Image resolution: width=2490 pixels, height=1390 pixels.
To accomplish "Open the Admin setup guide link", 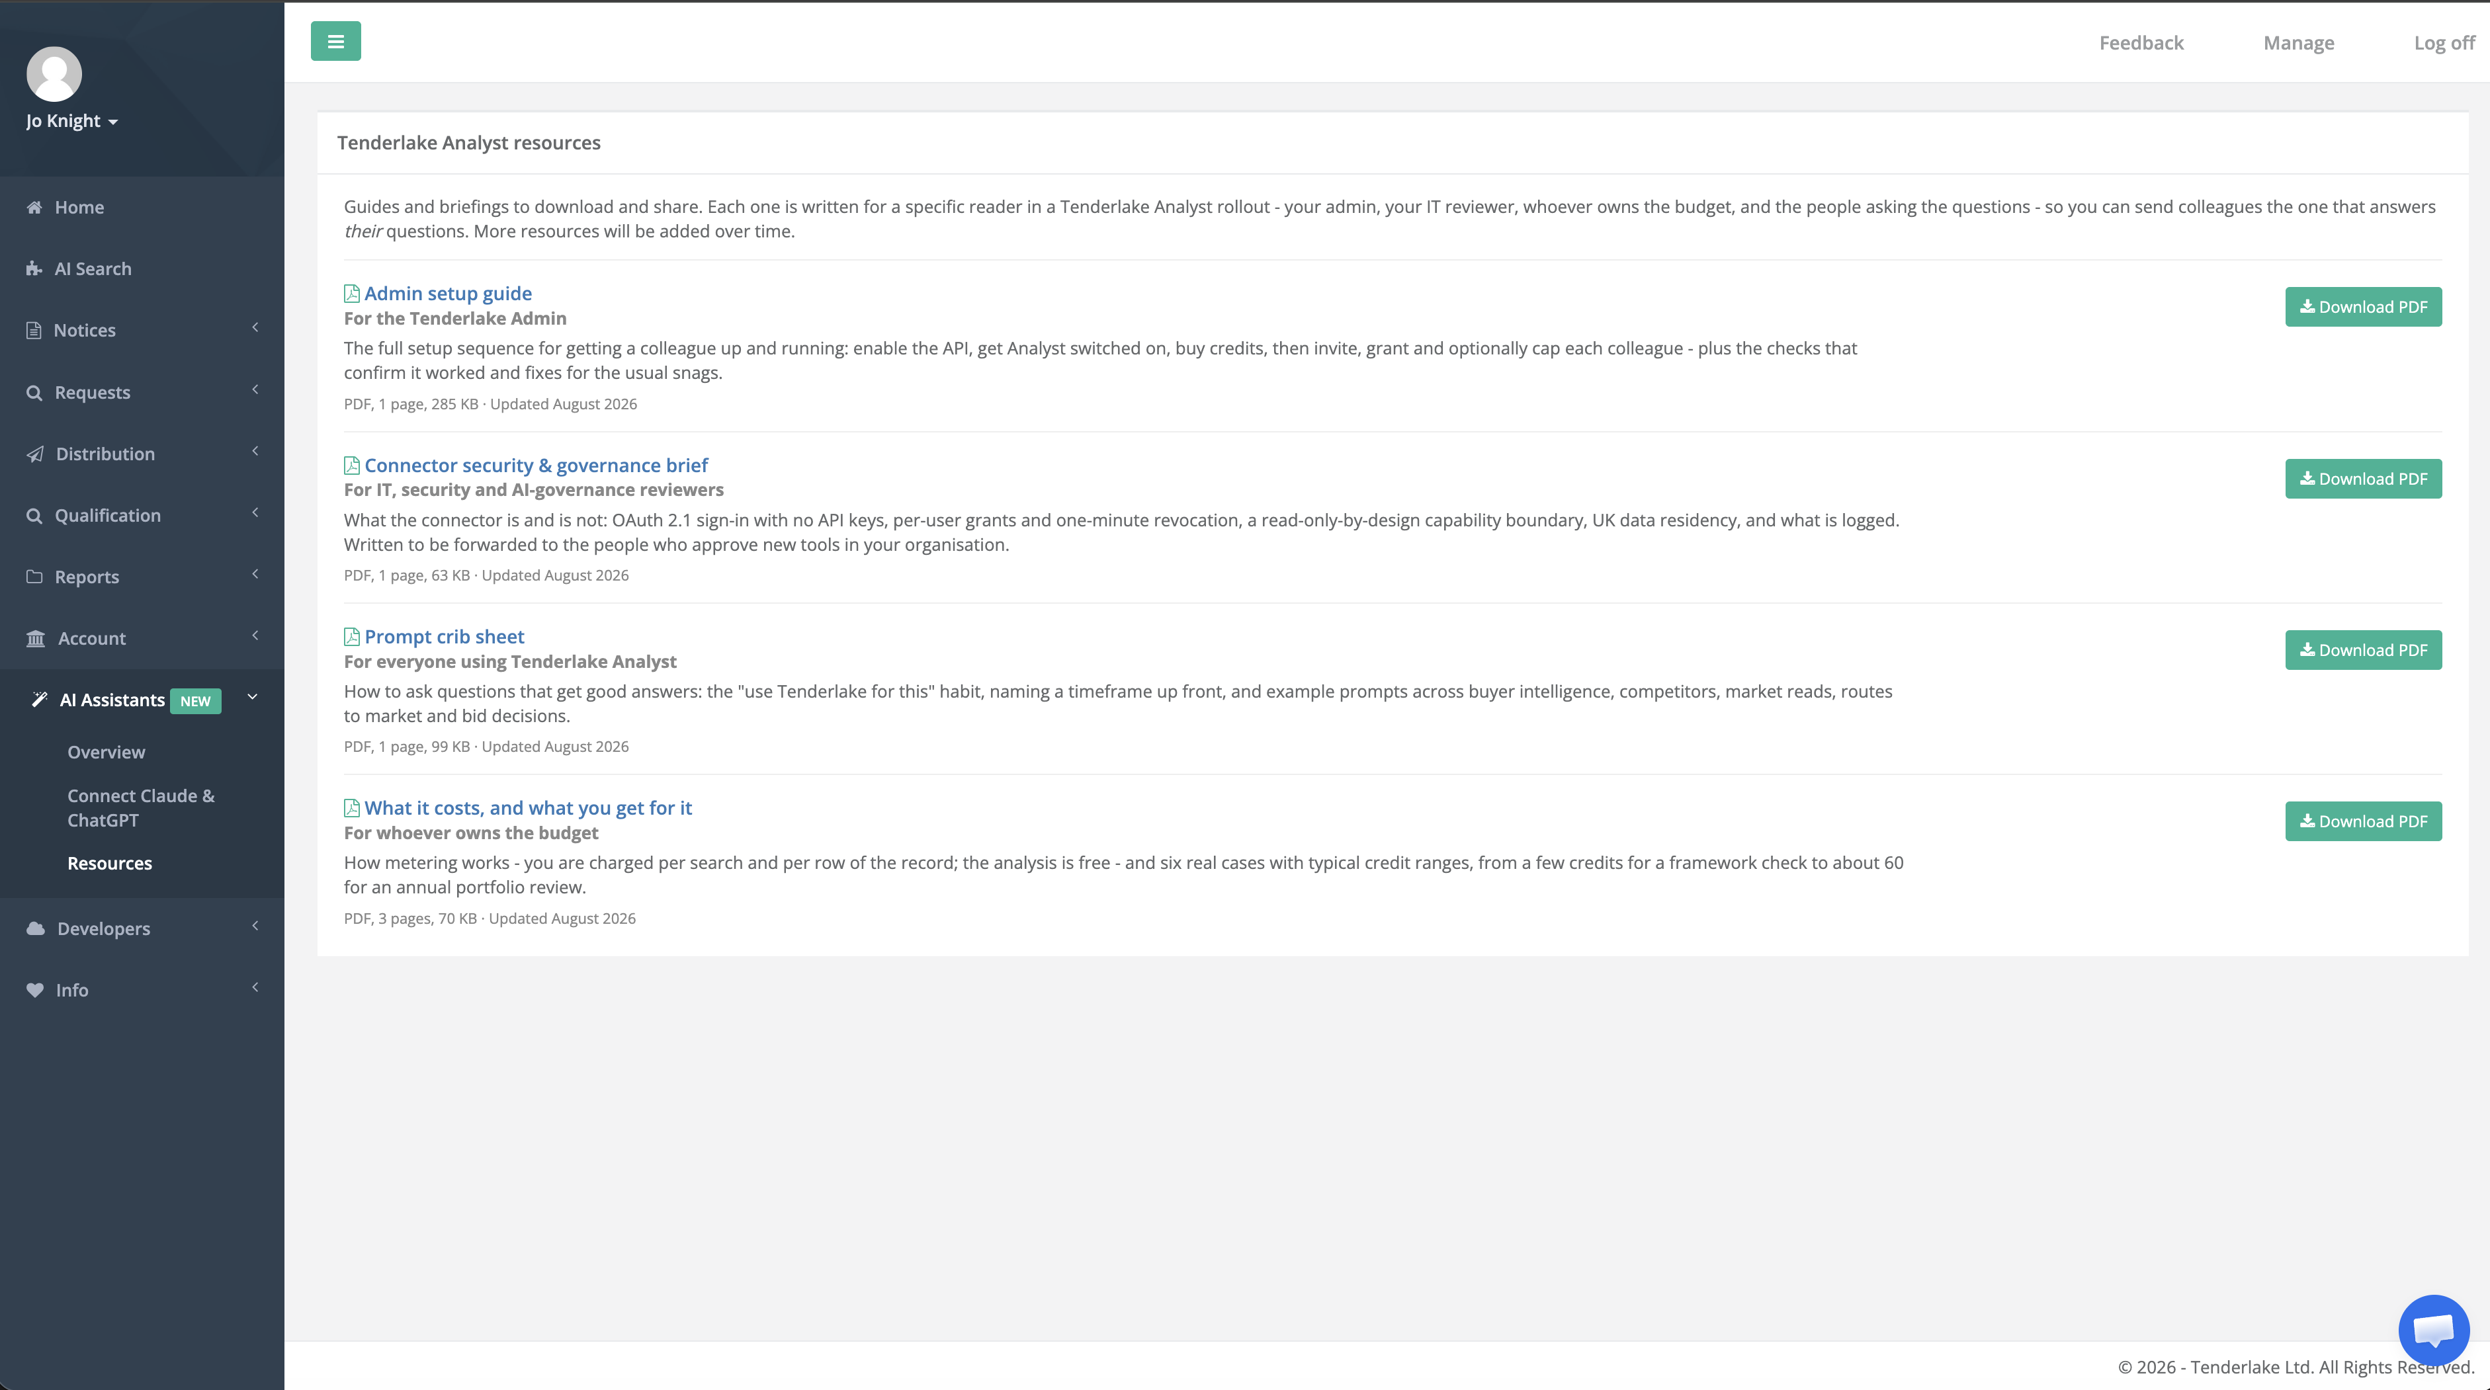I will pyautogui.click(x=448, y=294).
